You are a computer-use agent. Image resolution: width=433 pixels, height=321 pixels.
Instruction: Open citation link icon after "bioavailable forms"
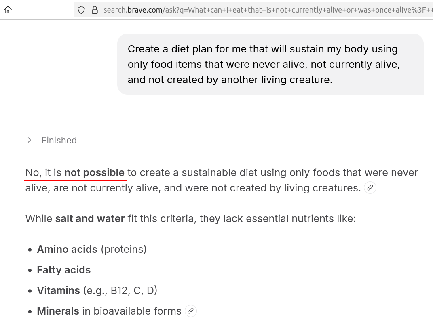click(191, 311)
